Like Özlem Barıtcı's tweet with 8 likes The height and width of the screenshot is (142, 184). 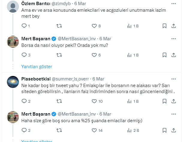pyautogui.click(x=94, y=26)
